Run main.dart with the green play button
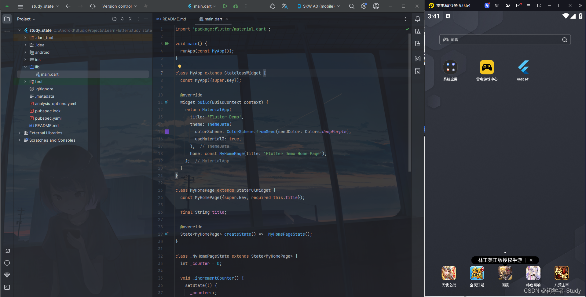 (225, 6)
